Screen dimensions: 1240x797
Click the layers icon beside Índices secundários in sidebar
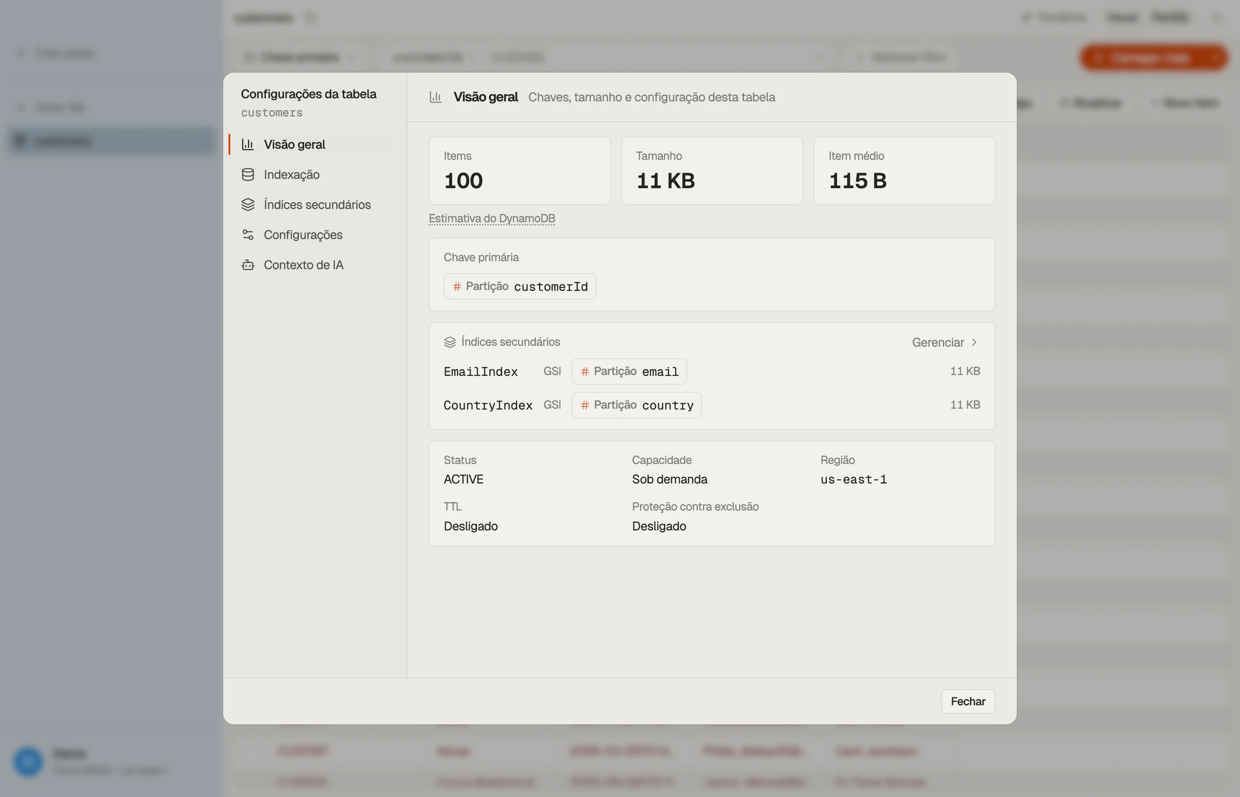(x=248, y=205)
